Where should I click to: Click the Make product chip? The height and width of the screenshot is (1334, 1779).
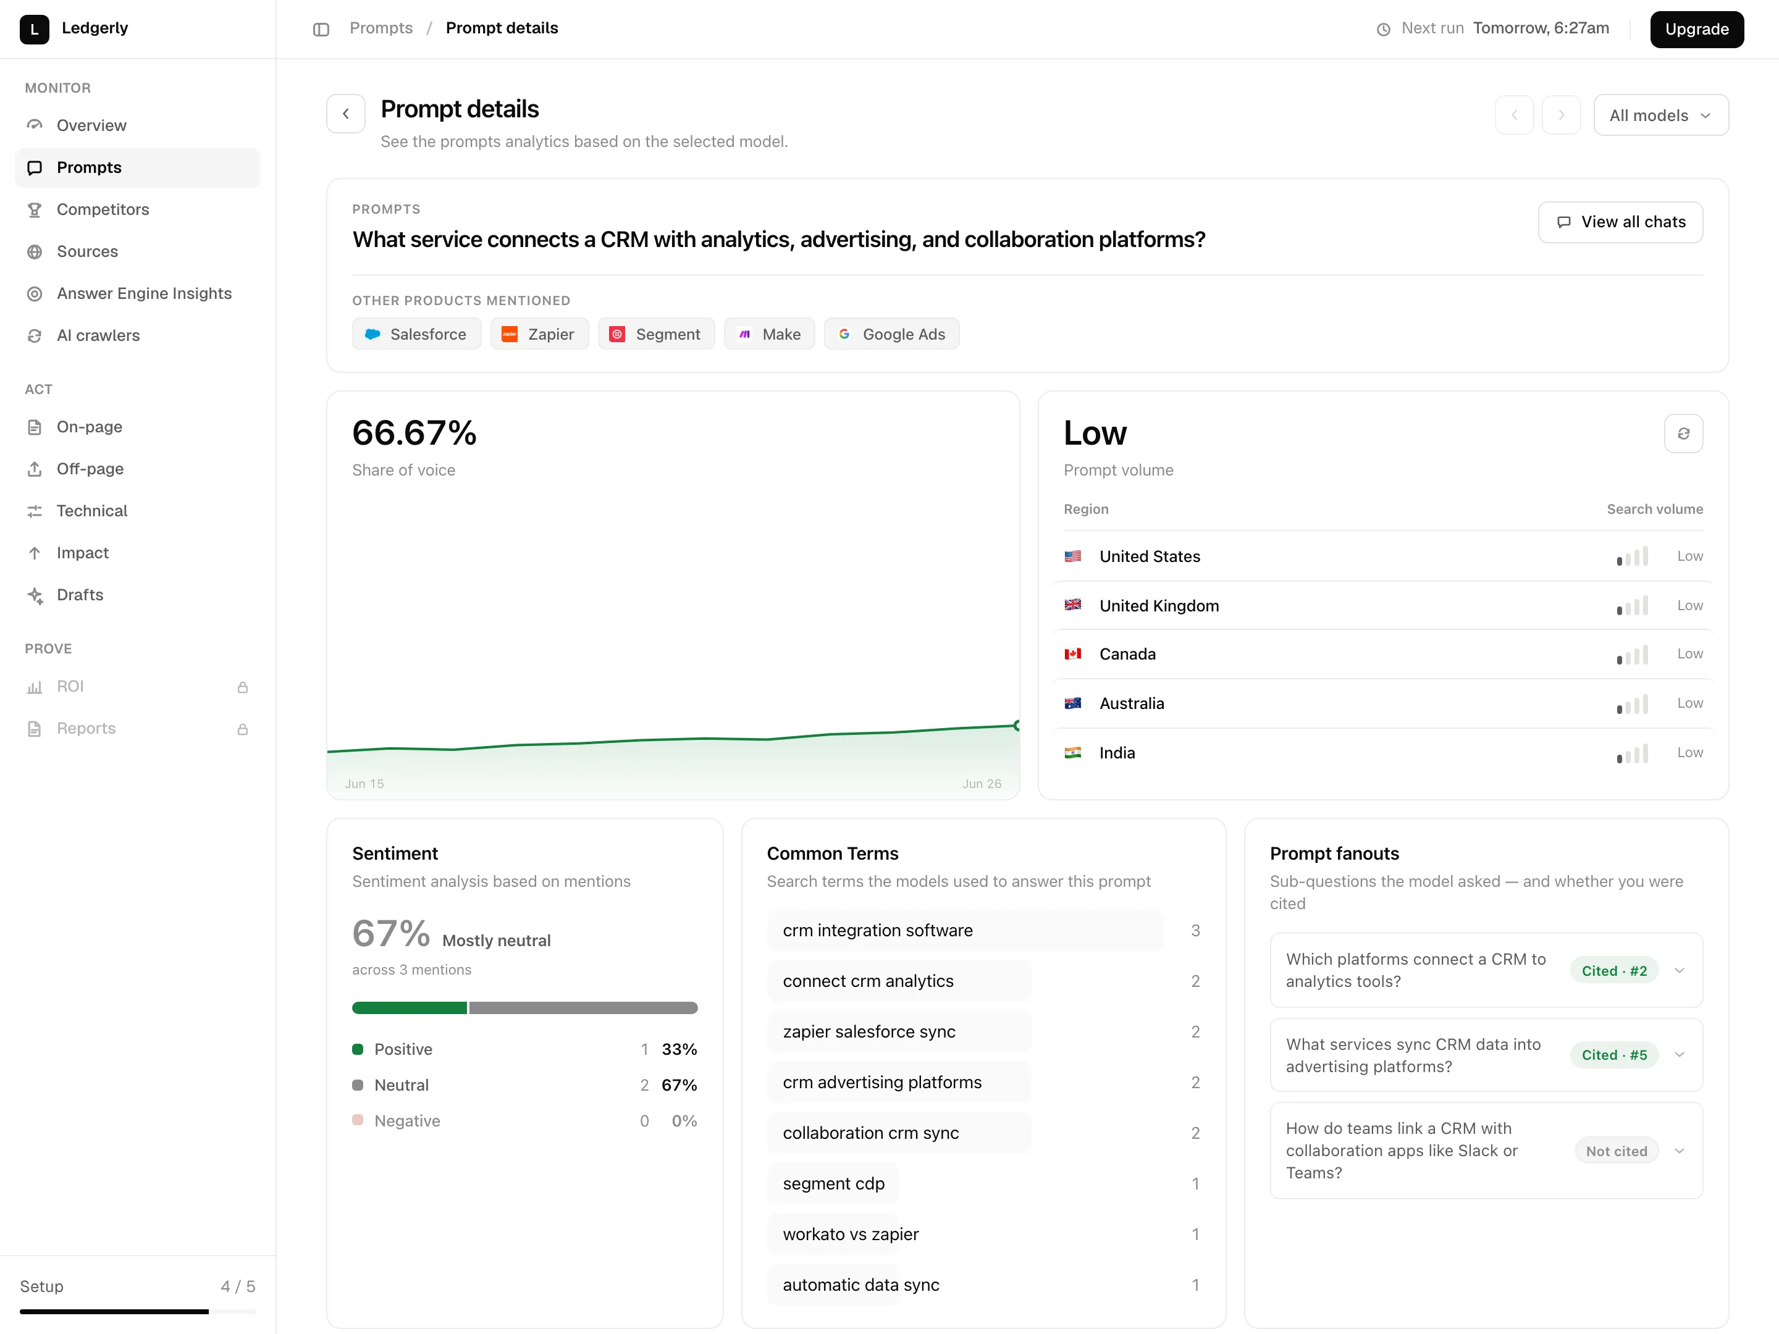(770, 333)
